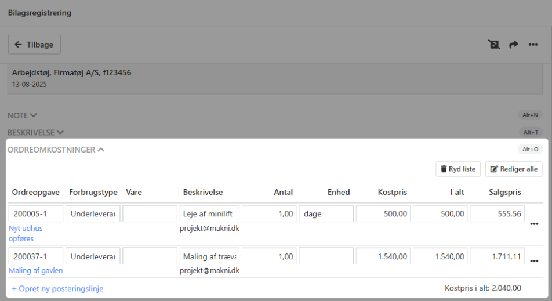Expand the NOTE section

pos(23,115)
